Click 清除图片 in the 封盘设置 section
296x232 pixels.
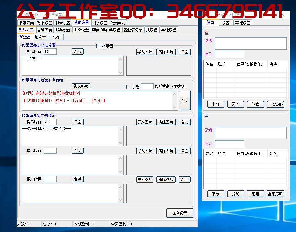click(166, 52)
